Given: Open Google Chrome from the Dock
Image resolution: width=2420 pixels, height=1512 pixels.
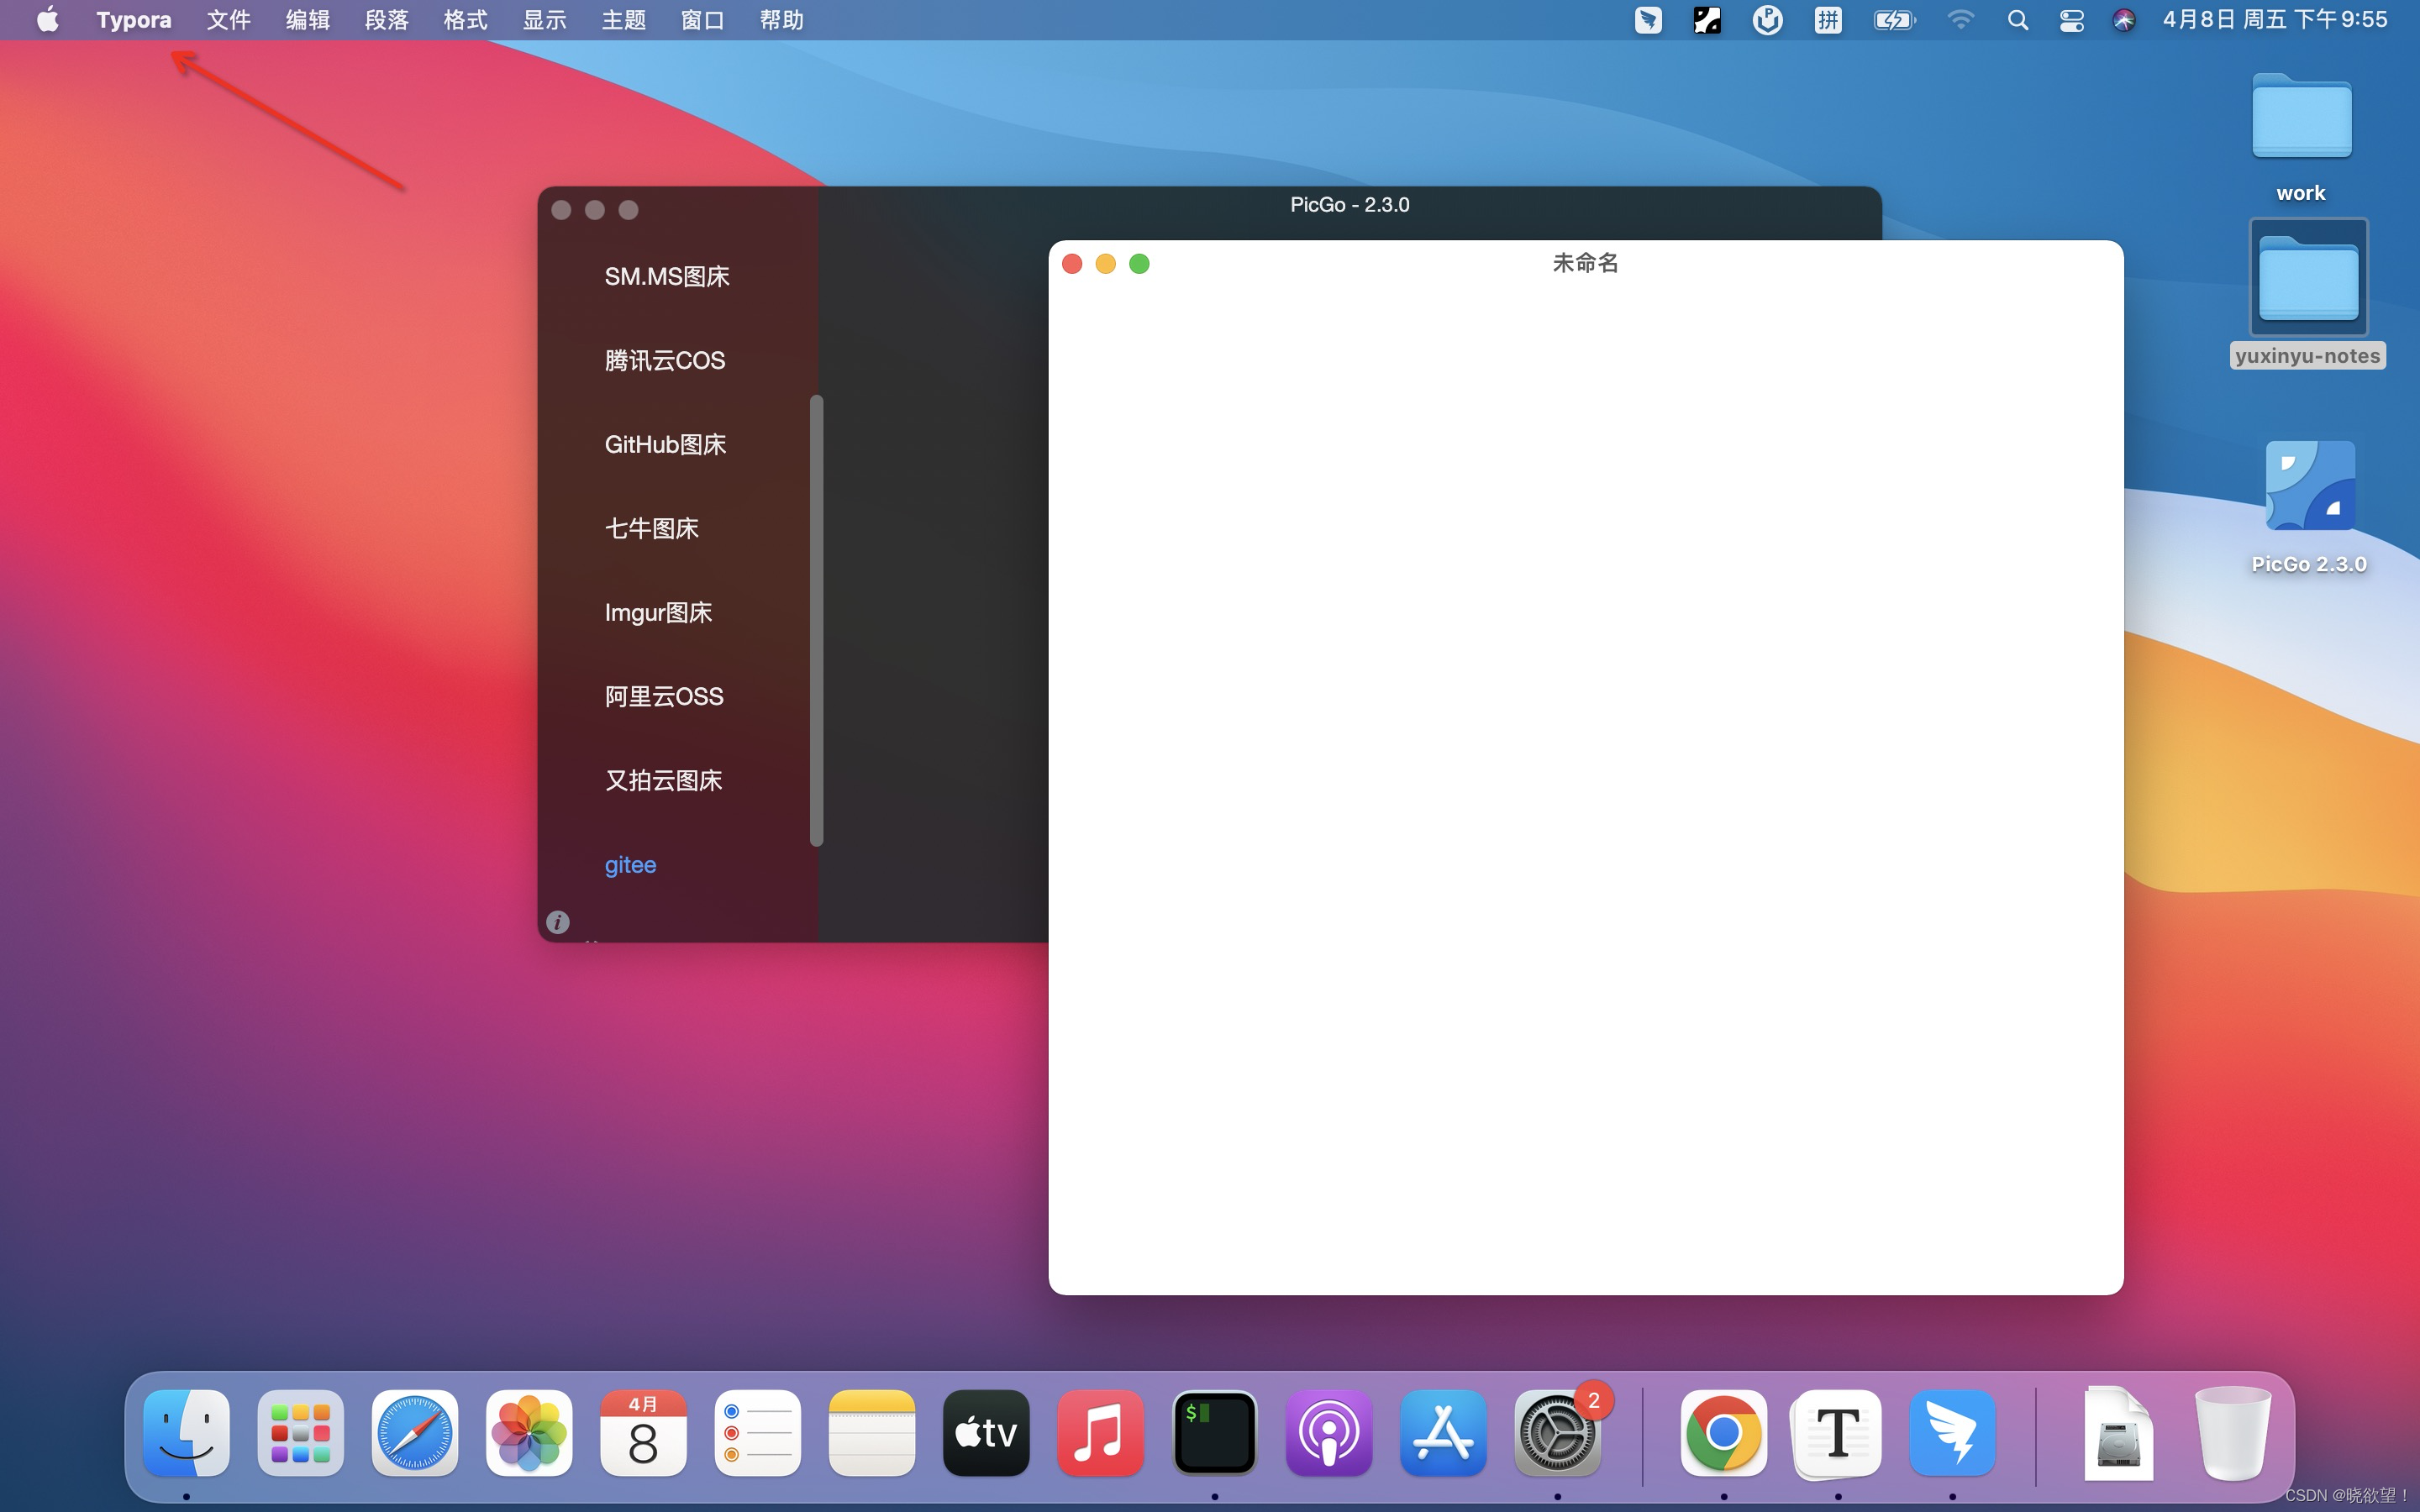Looking at the screenshot, I should coord(1724,1433).
